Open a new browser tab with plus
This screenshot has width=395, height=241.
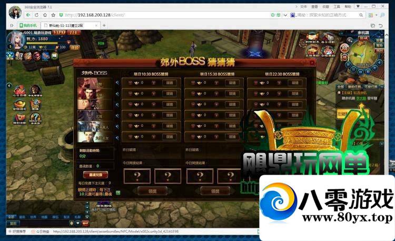click(104, 25)
